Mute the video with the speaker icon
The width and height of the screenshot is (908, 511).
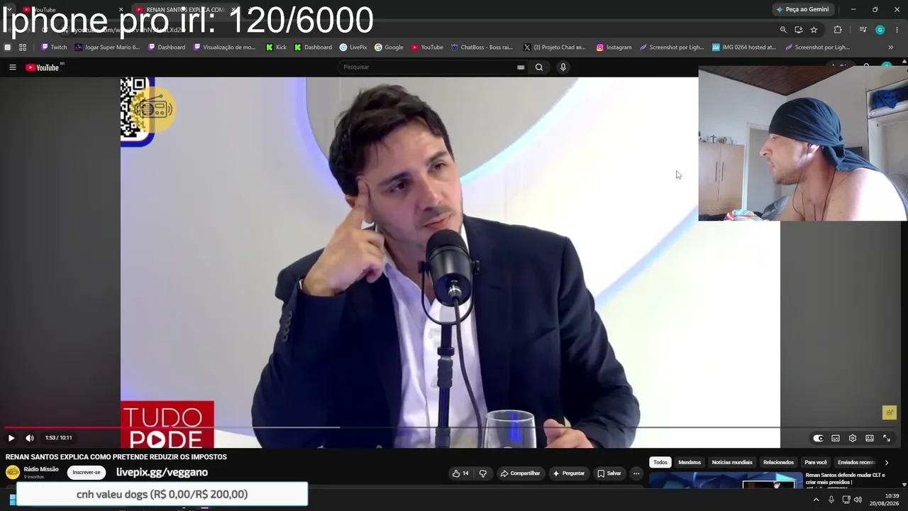[30, 438]
